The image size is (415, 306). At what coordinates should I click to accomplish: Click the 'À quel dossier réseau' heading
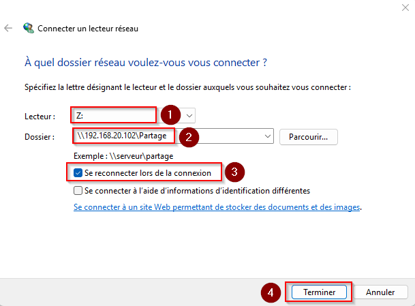[144, 63]
